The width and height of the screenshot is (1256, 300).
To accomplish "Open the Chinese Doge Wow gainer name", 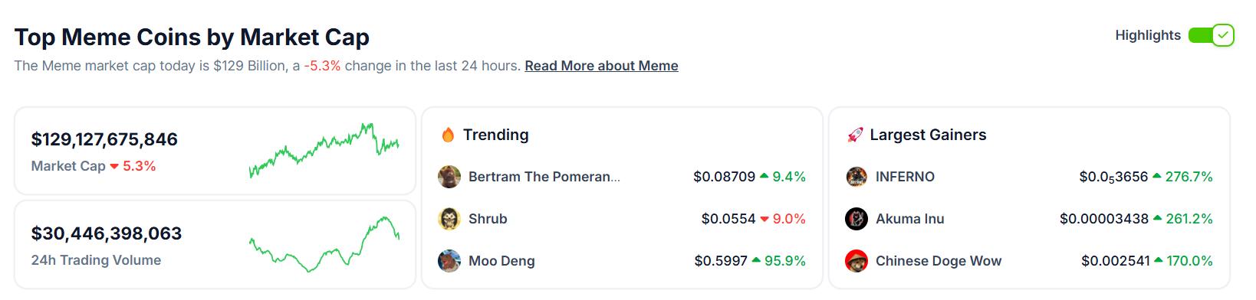I will pos(939,261).
